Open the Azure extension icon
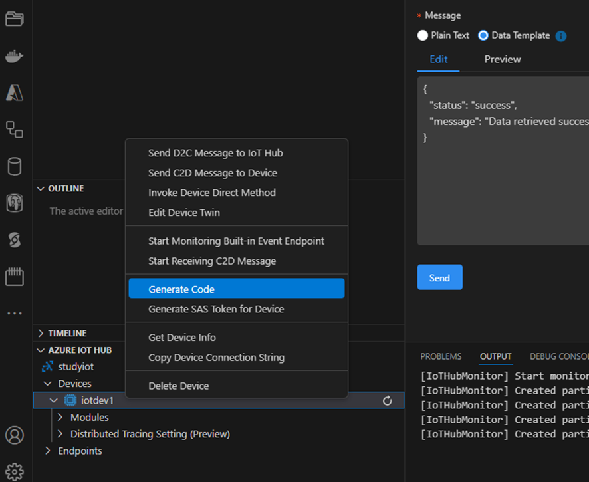The image size is (589, 482). [14, 92]
